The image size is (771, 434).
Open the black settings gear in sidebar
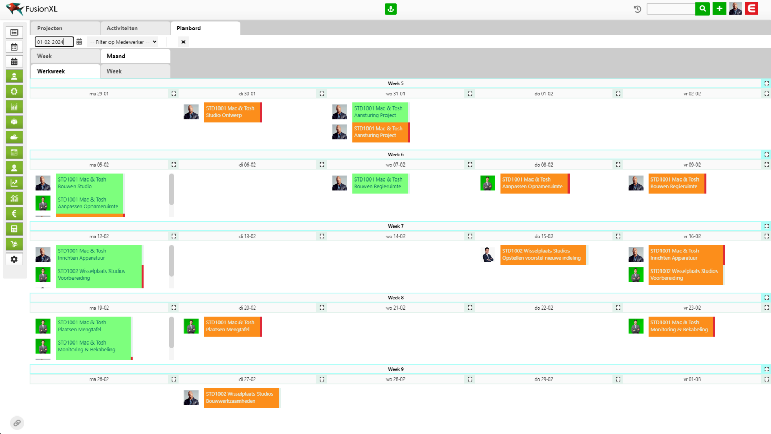(14, 259)
